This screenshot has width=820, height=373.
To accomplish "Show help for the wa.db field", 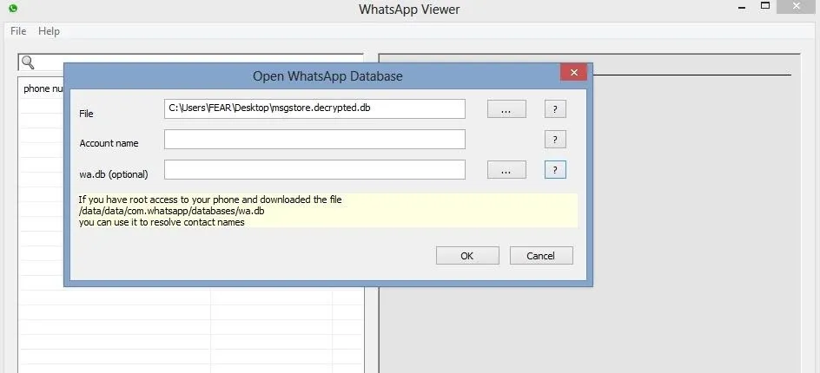I will 555,170.
